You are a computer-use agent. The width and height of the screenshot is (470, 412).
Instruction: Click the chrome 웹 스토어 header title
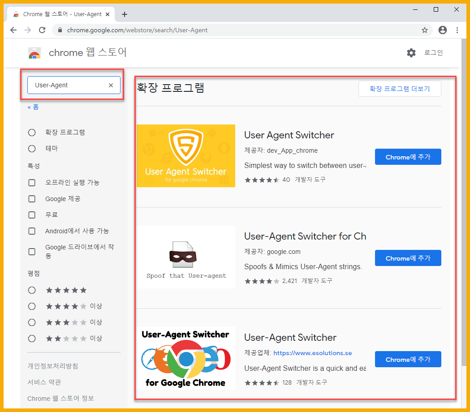point(87,52)
